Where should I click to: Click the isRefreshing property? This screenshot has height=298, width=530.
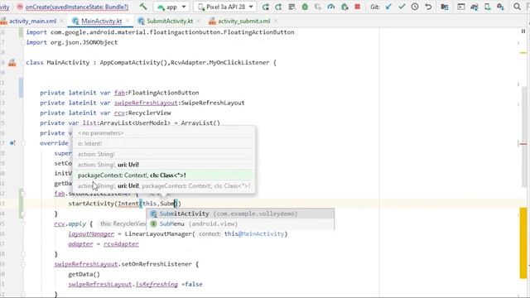click(157, 284)
